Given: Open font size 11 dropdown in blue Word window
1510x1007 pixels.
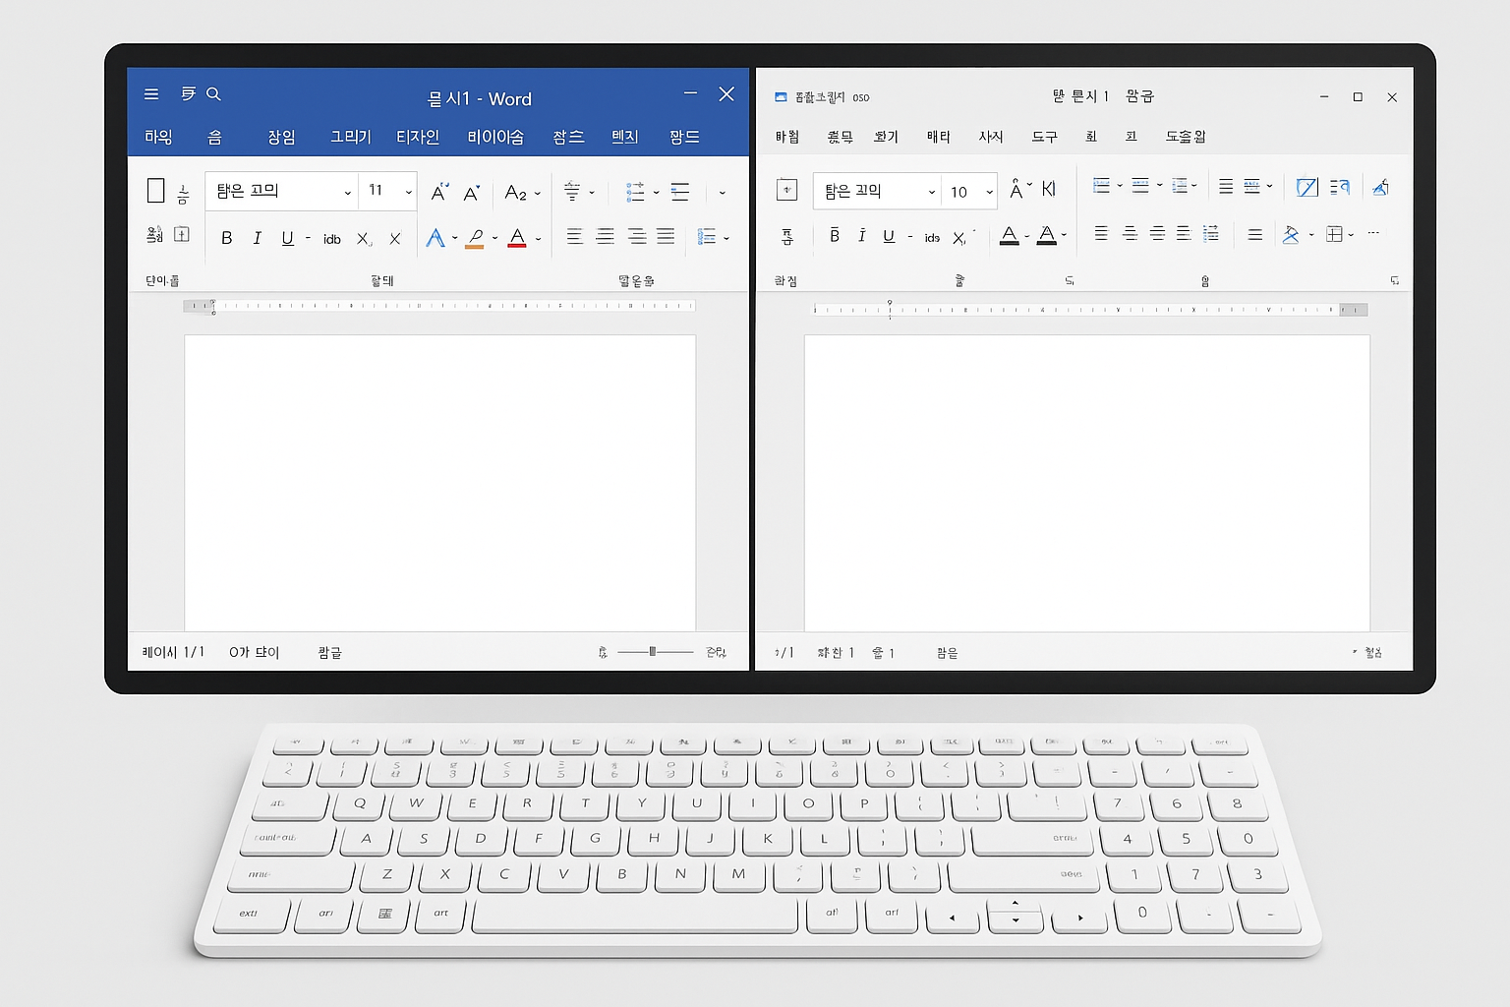Looking at the screenshot, I should pos(408,193).
